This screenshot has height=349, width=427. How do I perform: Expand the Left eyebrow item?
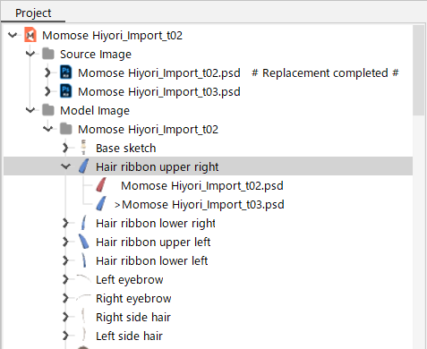point(65,279)
